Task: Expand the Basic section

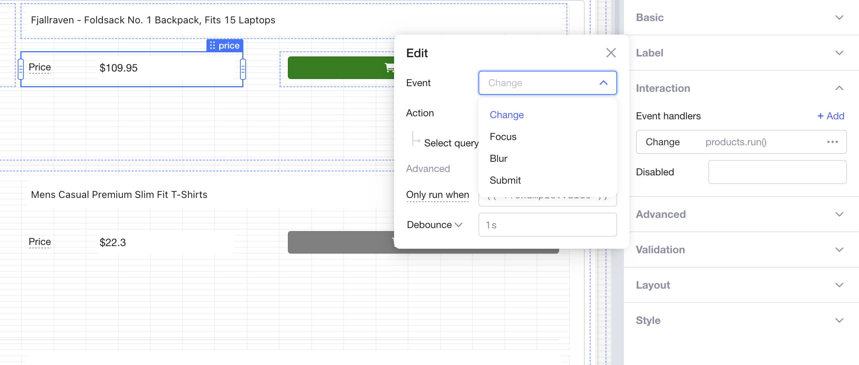Action: (839, 18)
